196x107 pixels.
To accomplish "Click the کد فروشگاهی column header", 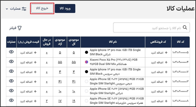I will [158, 42].
